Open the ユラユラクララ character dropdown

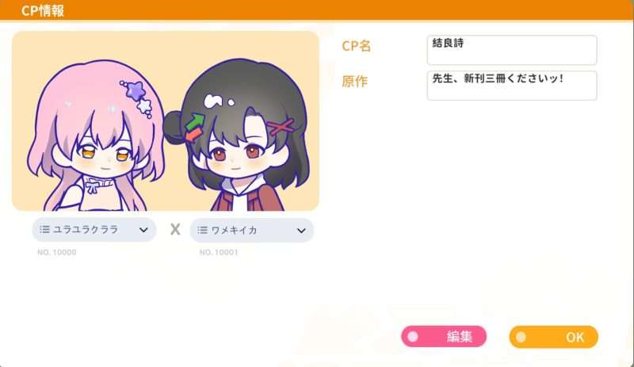pos(94,230)
